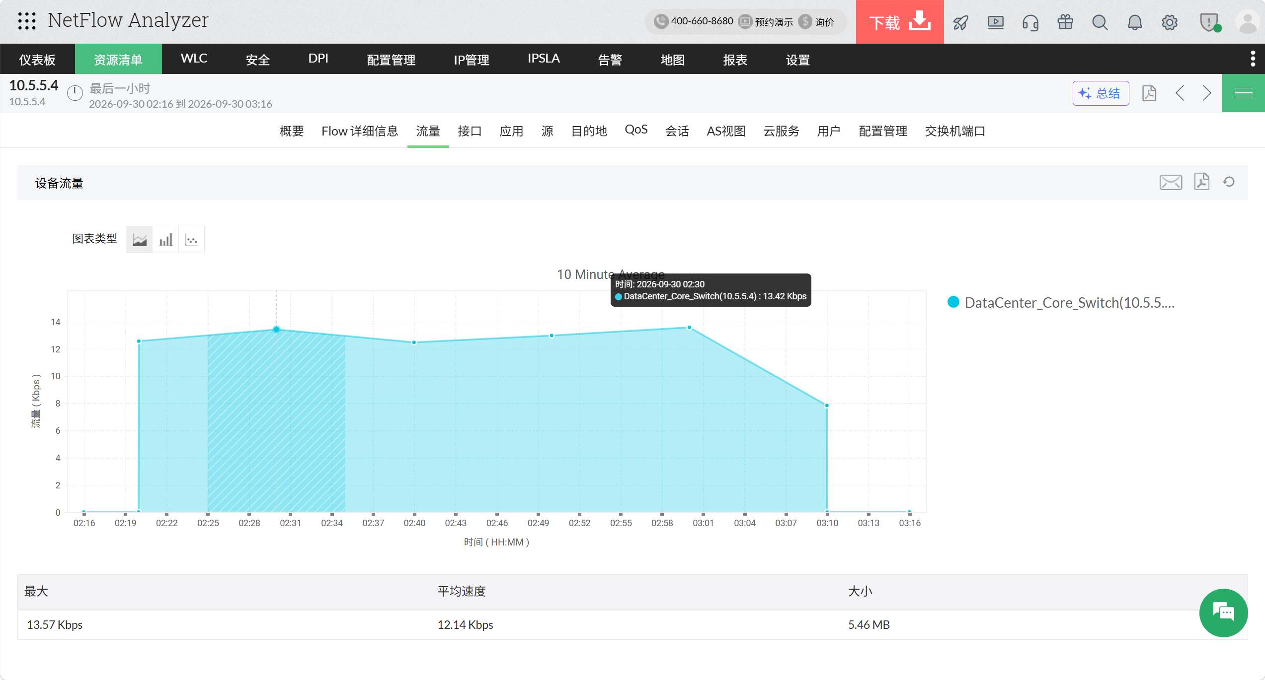
Task: Click the 5.46 MB size value
Action: point(869,625)
